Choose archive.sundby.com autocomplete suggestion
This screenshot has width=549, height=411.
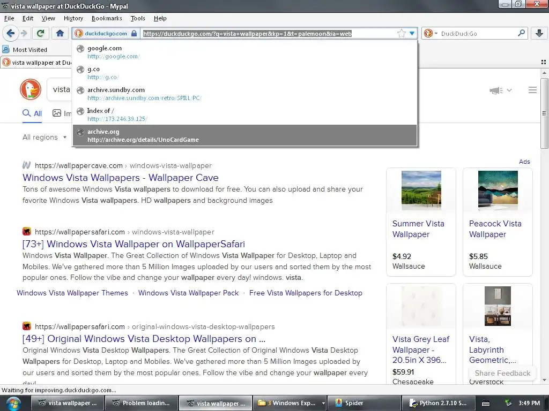click(x=244, y=94)
